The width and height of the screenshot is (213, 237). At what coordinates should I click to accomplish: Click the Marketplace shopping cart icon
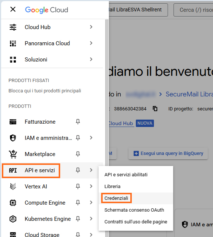tap(13, 154)
